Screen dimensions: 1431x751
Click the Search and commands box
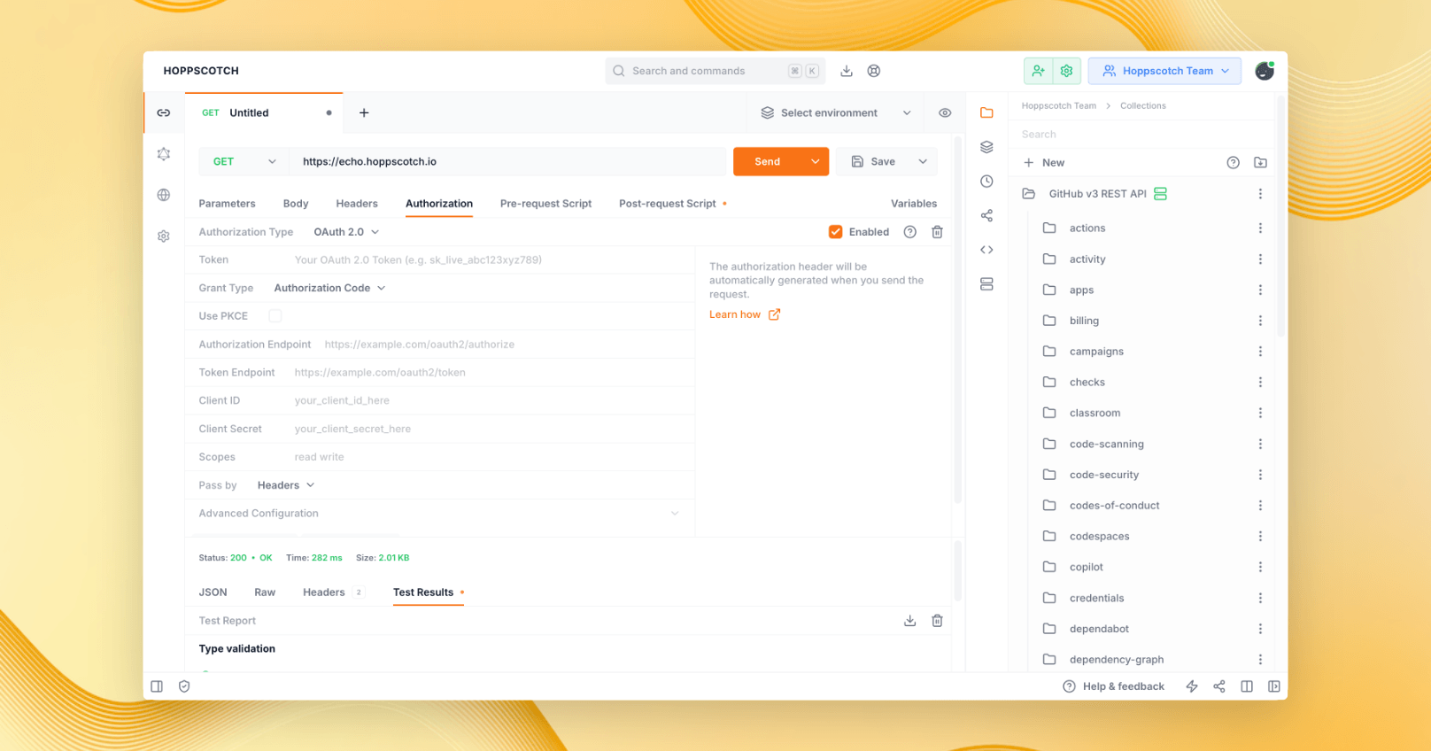pyautogui.click(x=715, y=71)
